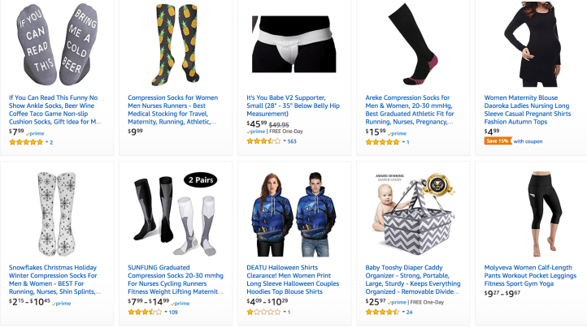Click the 24 reviews link for diaper caddy
587x328 pixels.
410,312
